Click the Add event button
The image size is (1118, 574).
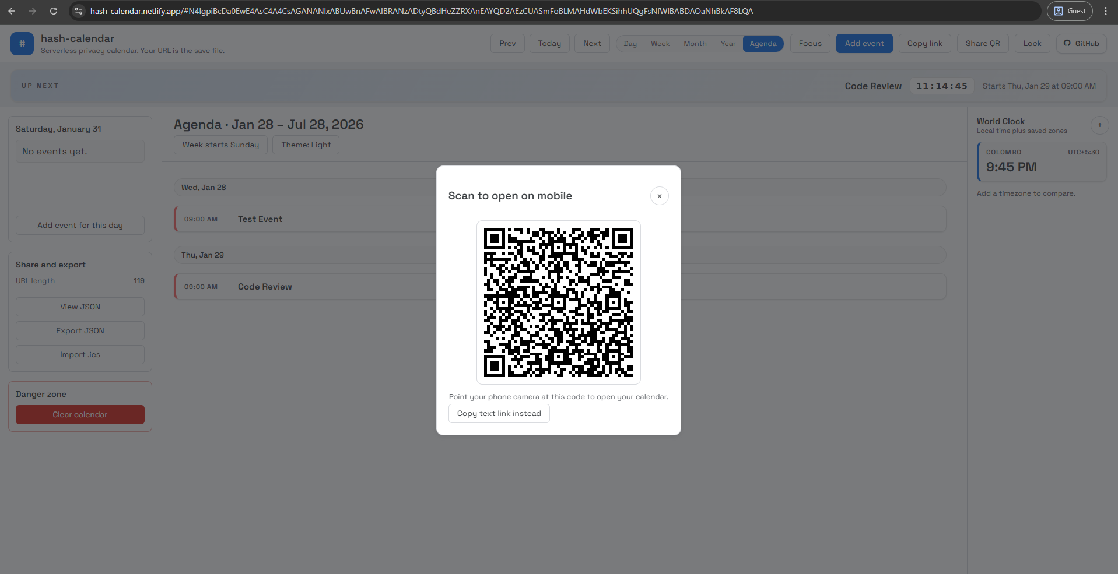point(864,44)
